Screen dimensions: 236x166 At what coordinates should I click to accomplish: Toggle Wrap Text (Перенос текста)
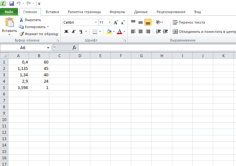189,22
